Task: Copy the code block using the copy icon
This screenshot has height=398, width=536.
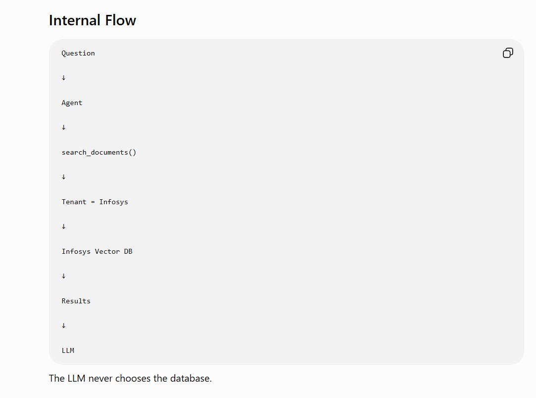Action: pos(508,53)
